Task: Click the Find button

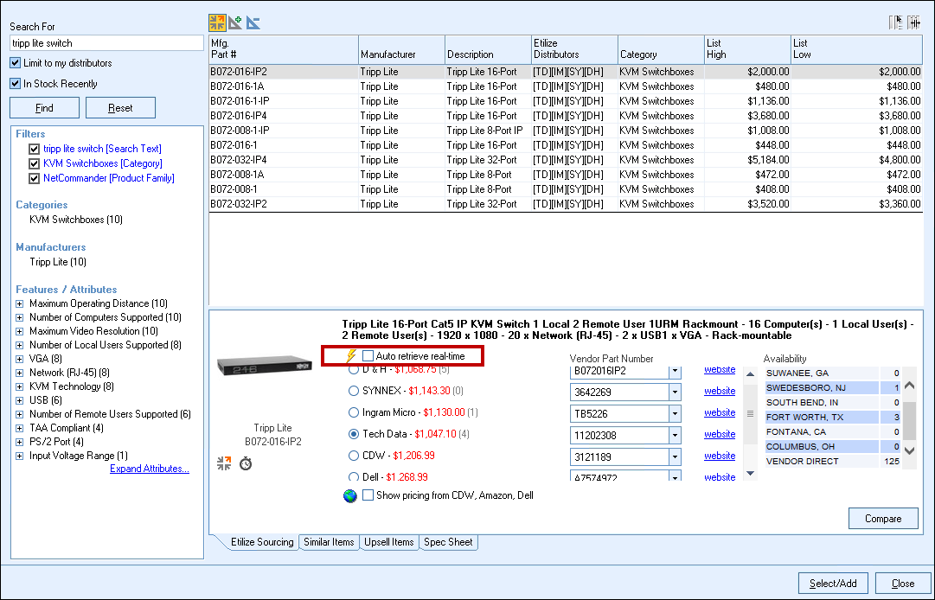Action: click(x=44, y=108)
